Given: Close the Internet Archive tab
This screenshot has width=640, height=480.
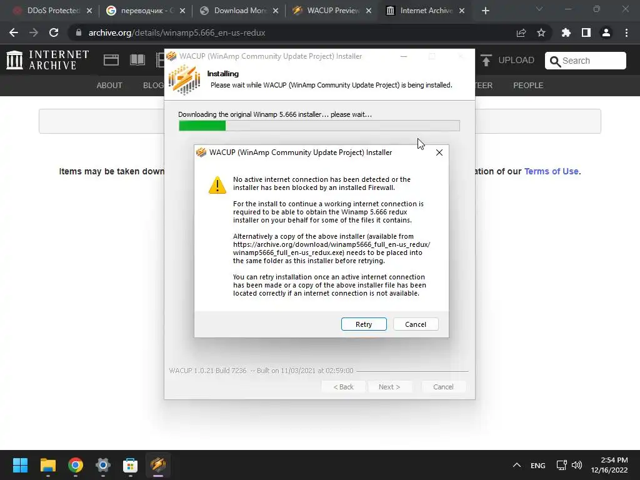Looking at the screenshot, I should pos(462,11).
